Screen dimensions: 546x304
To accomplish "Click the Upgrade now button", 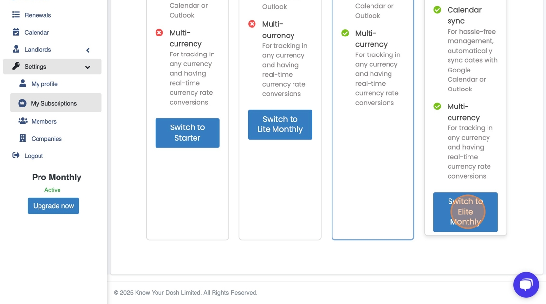I will (53, 206).
